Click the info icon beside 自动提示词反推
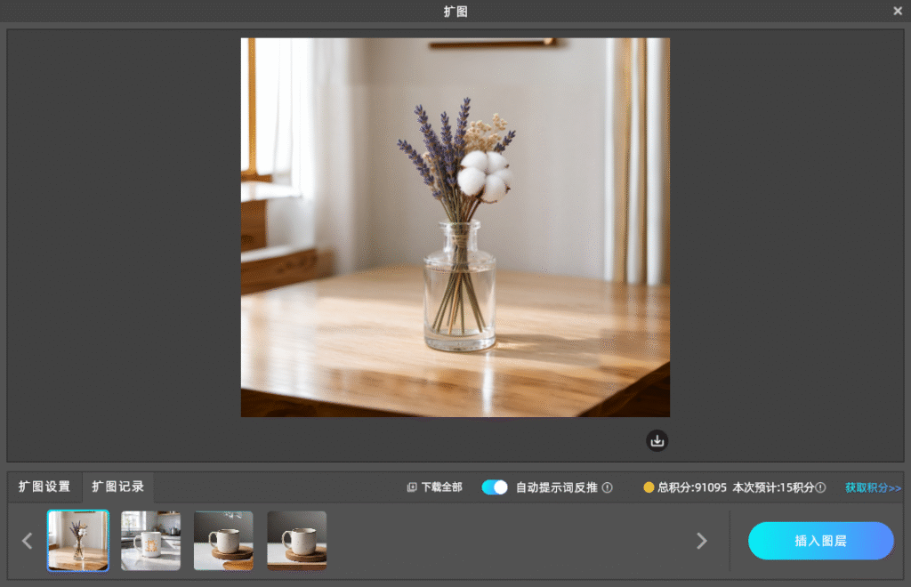 point(607,487)
